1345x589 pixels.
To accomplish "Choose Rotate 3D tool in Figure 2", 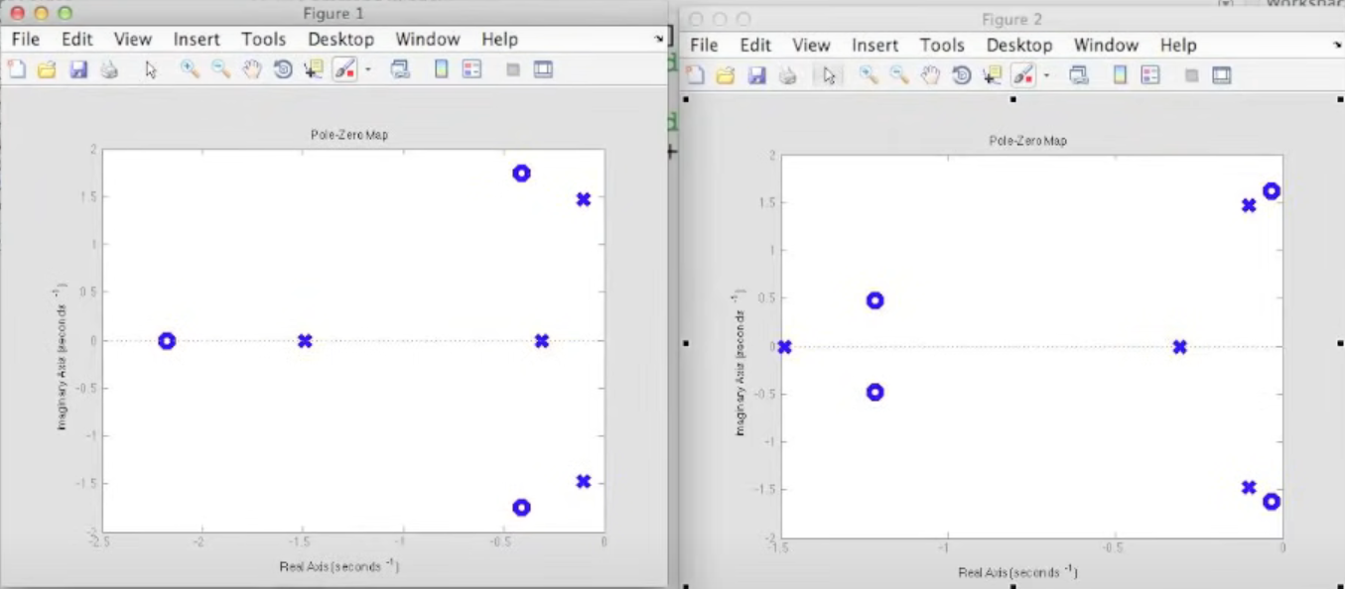I will tap(961, 75).
